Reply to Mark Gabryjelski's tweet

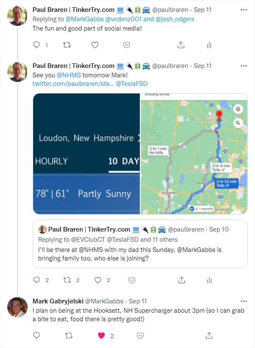37,335
